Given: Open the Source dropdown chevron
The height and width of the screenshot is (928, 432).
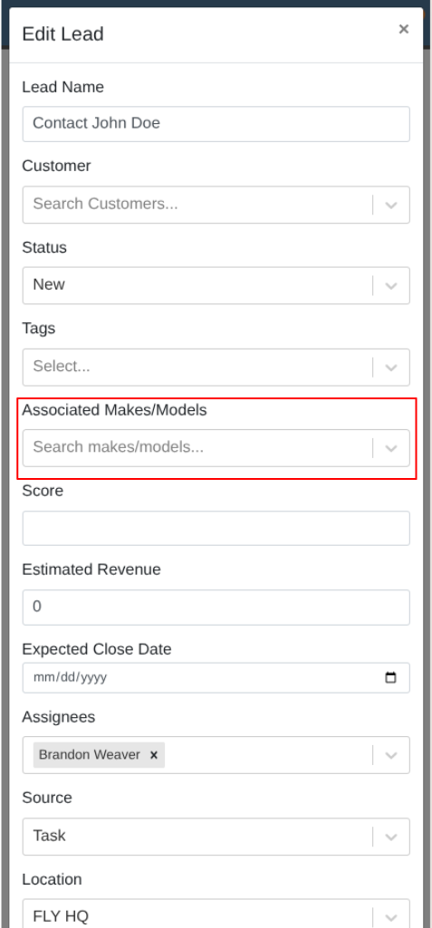Looking at the screenshot, I should (390, 837).
